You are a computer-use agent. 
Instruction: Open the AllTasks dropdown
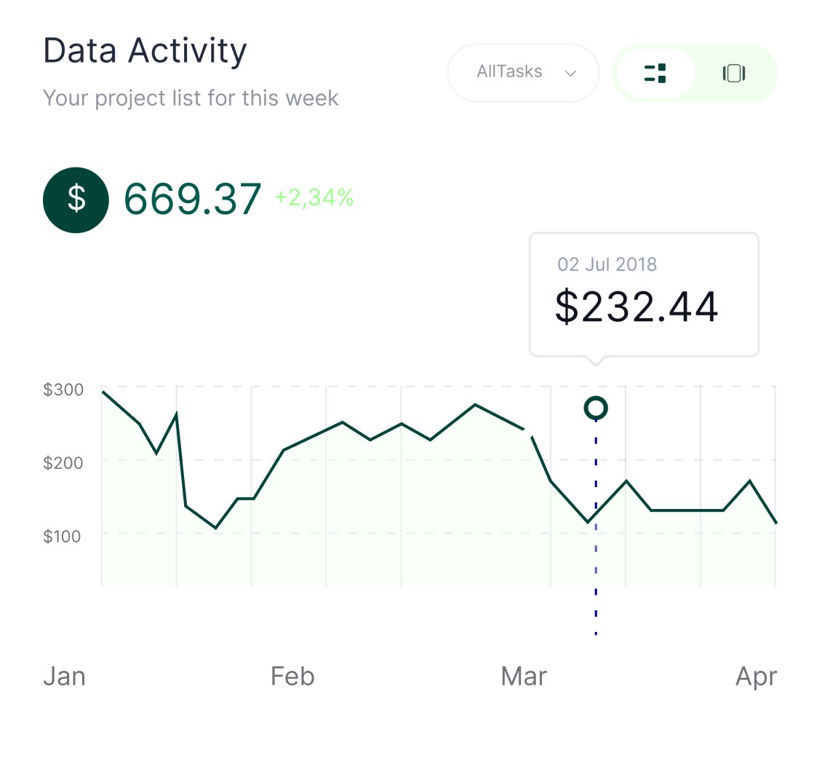click(522, 72)
